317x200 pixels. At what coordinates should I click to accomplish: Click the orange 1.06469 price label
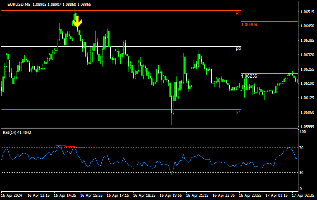point(249,25)
